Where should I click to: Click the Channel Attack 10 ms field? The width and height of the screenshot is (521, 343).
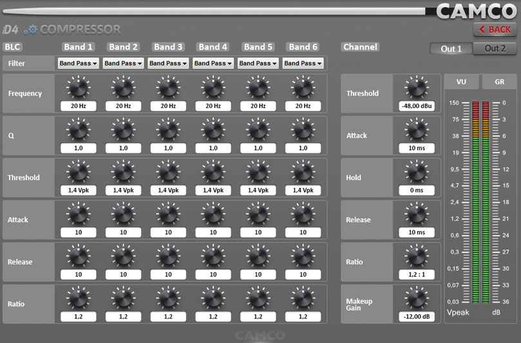click(x=417, y=148)
